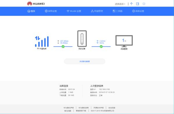Screen dimensions: 174x114
Task: Open the 高级设置 advanced settings tab
Action: coord(138,11)
